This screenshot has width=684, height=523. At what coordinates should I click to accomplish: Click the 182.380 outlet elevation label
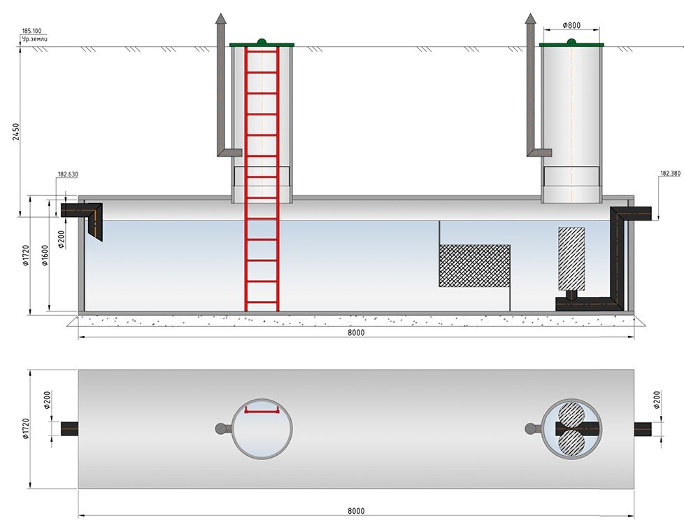click(x=669, y=173)
